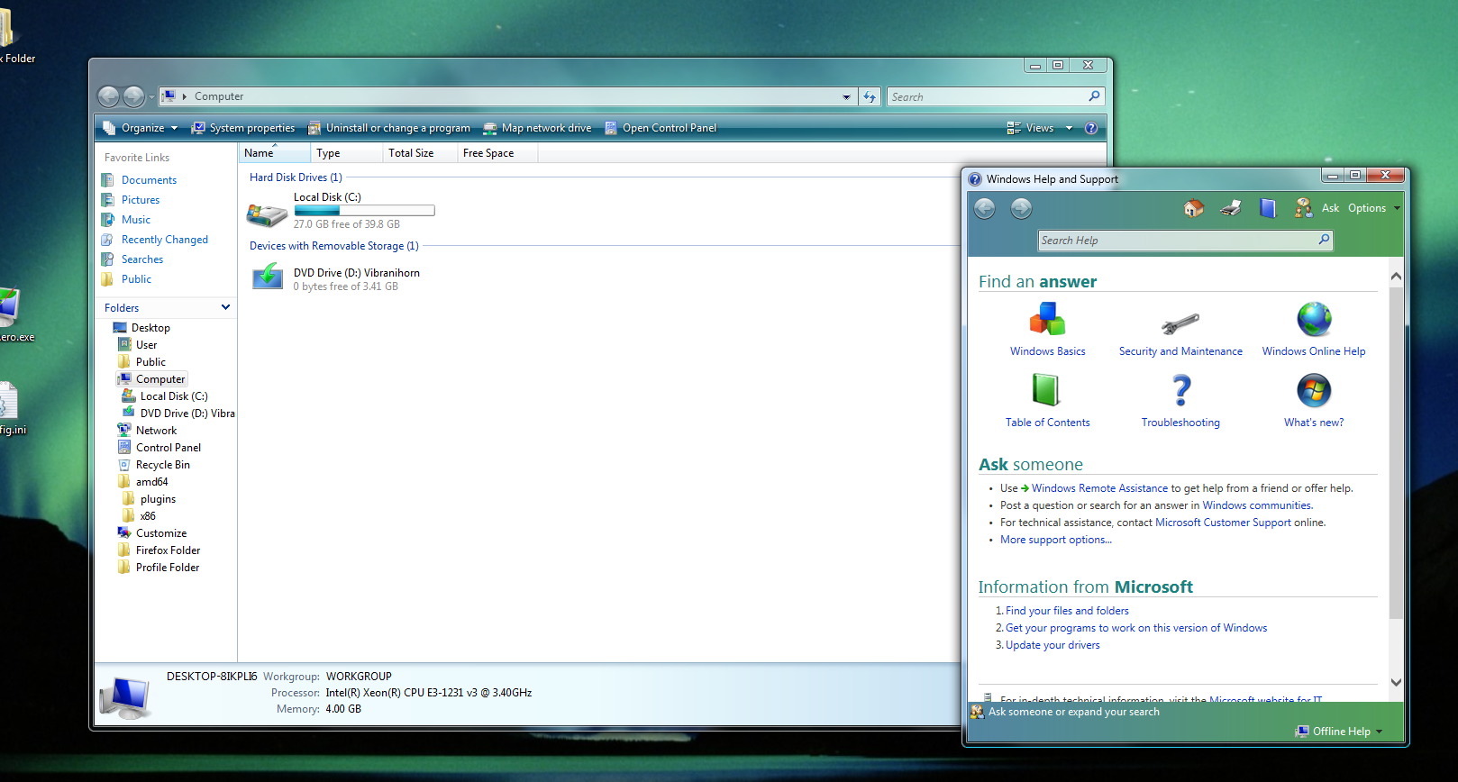Click Local Disk C: free space bar
The width and height of the screenshot is (1458, 782).
364,211
